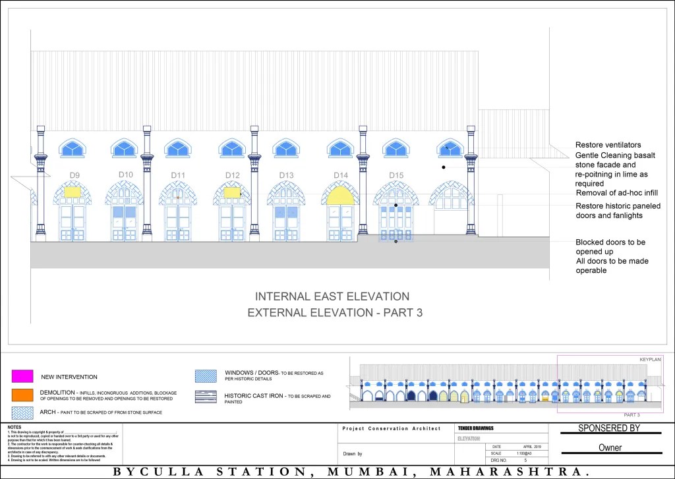Click the Restore ventilators annotation text
Viewport: 675px width, 479px height.
click(x=608, y=145)
